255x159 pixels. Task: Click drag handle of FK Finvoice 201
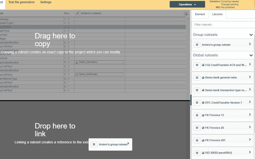click(x=197, y=140)
